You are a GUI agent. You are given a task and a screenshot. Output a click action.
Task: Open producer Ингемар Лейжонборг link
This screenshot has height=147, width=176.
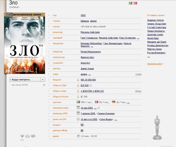coord(91,43)
